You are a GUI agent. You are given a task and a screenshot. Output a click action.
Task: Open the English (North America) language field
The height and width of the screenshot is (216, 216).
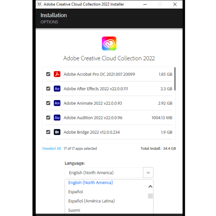click(x=104, y=173)
